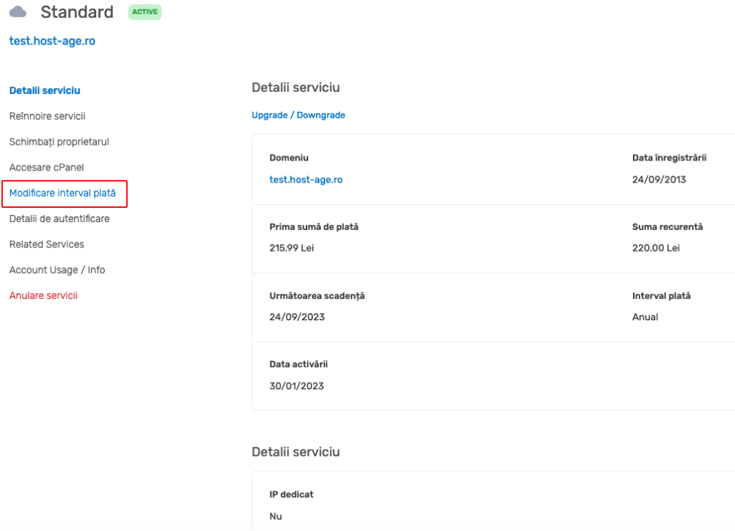735x531 pixels.
Task: Click the cloud icon beside Standard
Action: point(18,11)
